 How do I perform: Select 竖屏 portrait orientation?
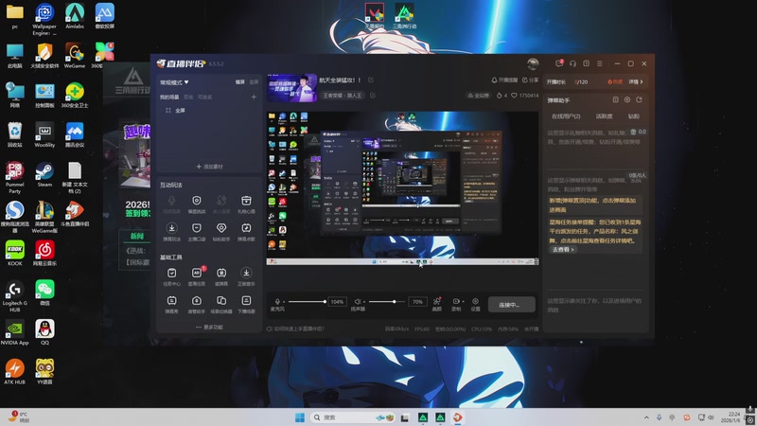254,82
